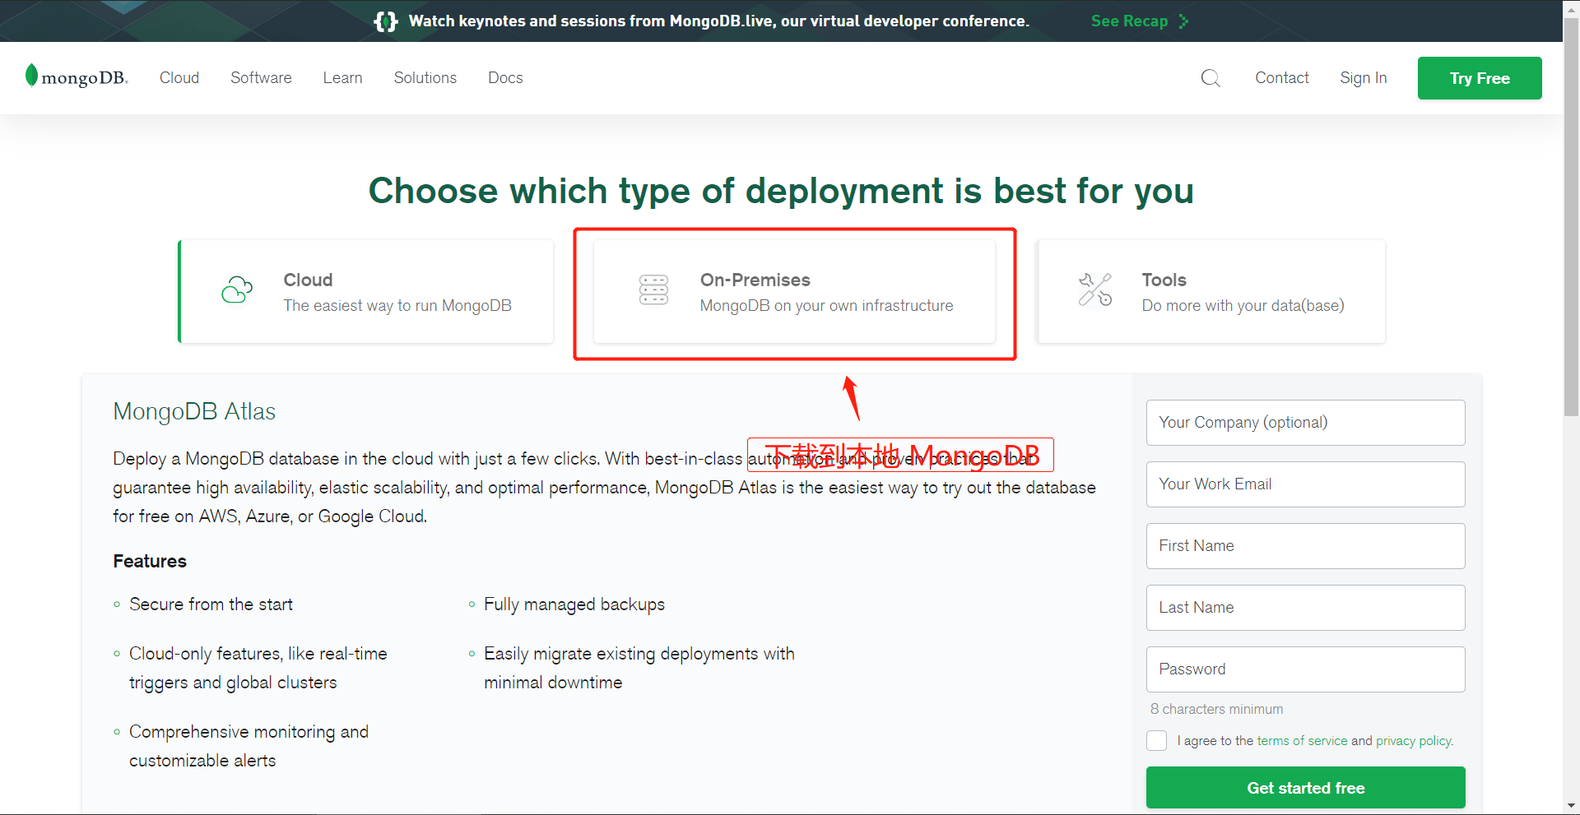
Task: Click the MongoDB Atlas heading
Action: pyautogui.click(x=194, y=411)
